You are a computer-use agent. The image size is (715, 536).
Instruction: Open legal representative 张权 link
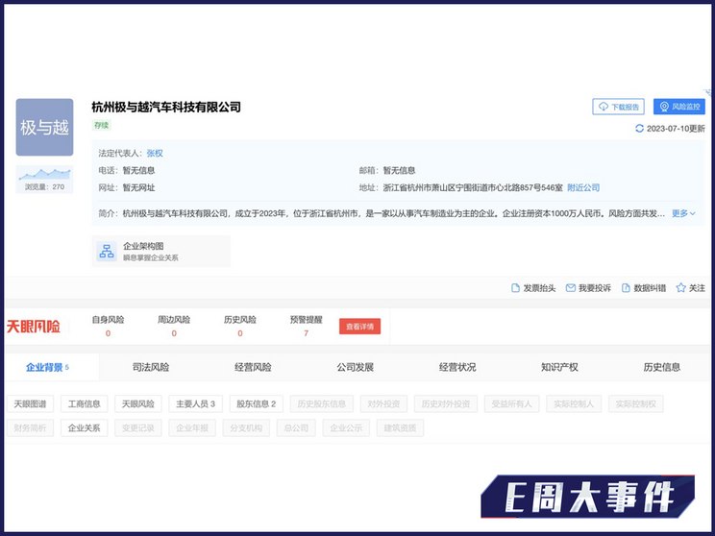point(154,153)
